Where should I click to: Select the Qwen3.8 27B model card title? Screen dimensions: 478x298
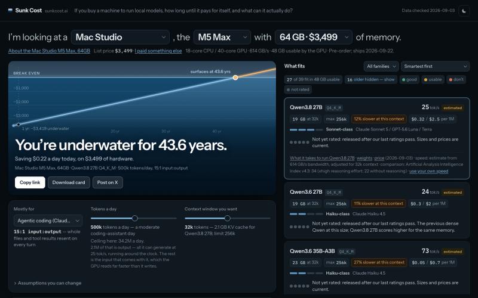(306, 107)
